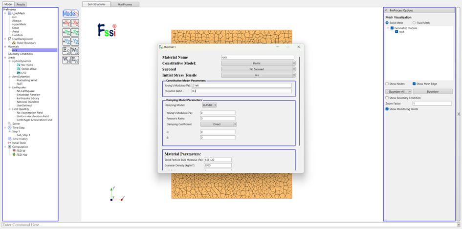Enable the Show Nodes checkbox
Viewport: 462px width, 229px height.
click(387, 83)
